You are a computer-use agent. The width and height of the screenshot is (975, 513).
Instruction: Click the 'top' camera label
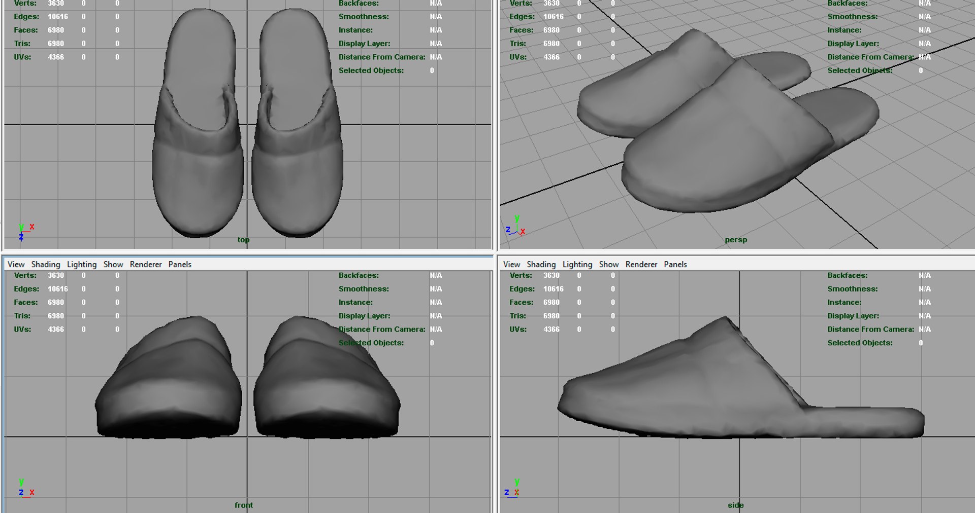click(243, 240)
